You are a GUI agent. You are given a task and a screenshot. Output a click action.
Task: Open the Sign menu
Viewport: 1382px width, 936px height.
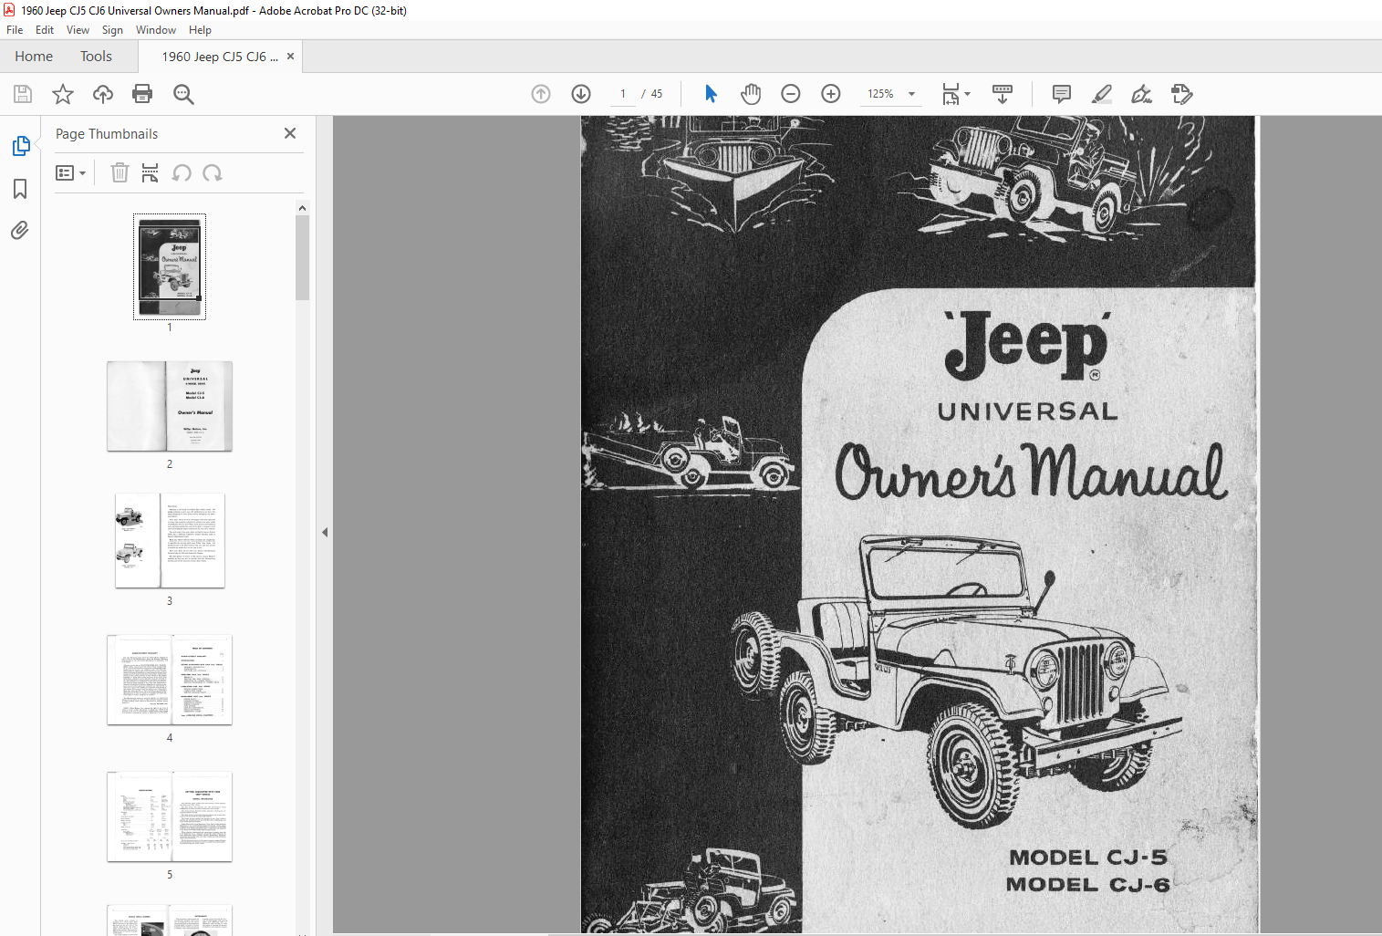pyautogui.click(x=112, y=30)
